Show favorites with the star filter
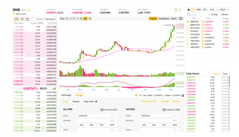The height and width of the screenshot is (137, 239). pyautogui.click(x=189, y=10)
